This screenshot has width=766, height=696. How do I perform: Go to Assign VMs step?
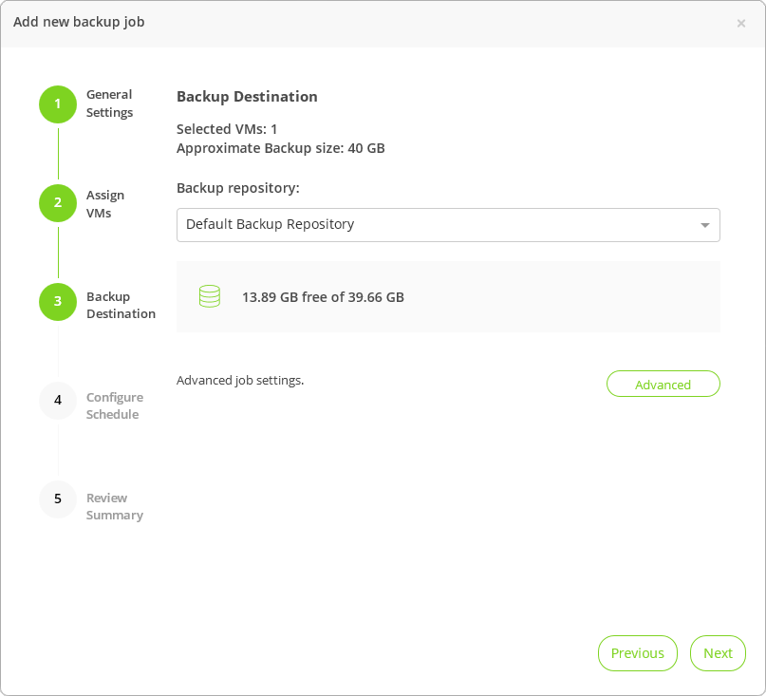tap(105, 204)
